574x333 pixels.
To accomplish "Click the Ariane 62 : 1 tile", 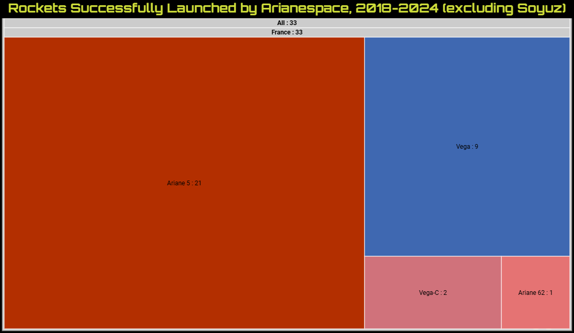I will coord(535,293).
